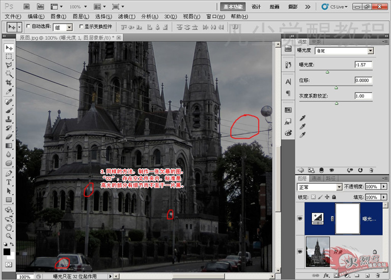
Task: Open the 曝光度 preset dropdown
Action: click(x=371, y=51)
